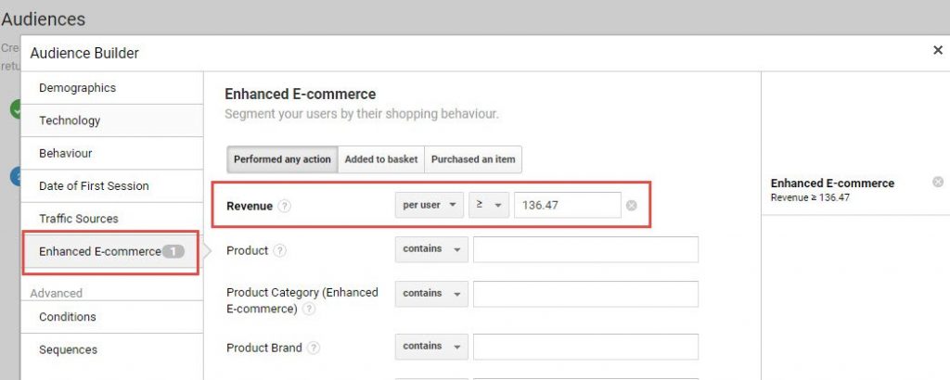
Task: Select Enhanced E-commerce section
Action: point(111,252)
